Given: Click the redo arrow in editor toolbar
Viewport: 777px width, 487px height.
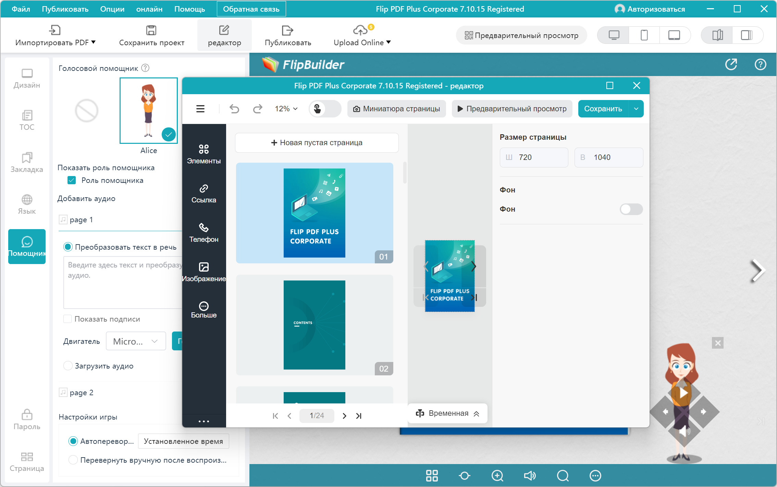Looking at the screenshot, I should click(257, 109).
